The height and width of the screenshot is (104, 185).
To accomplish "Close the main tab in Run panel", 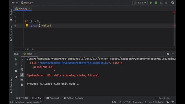I will (35, 54).
